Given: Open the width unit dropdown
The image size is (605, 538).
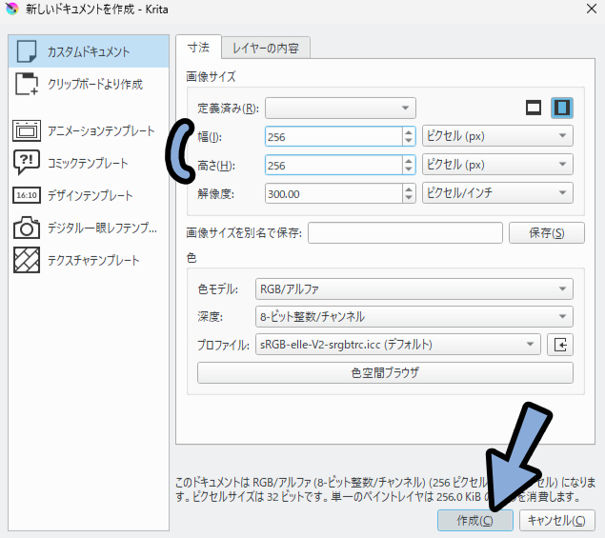Looking at the screenshot, I should 497,136.
